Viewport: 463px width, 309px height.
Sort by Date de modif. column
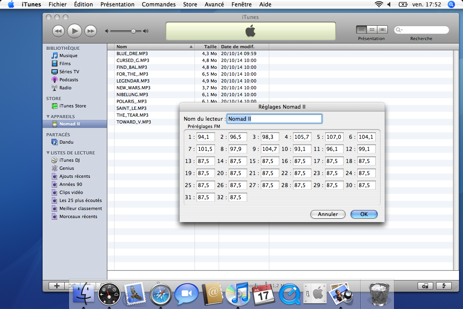coord(244,47)
